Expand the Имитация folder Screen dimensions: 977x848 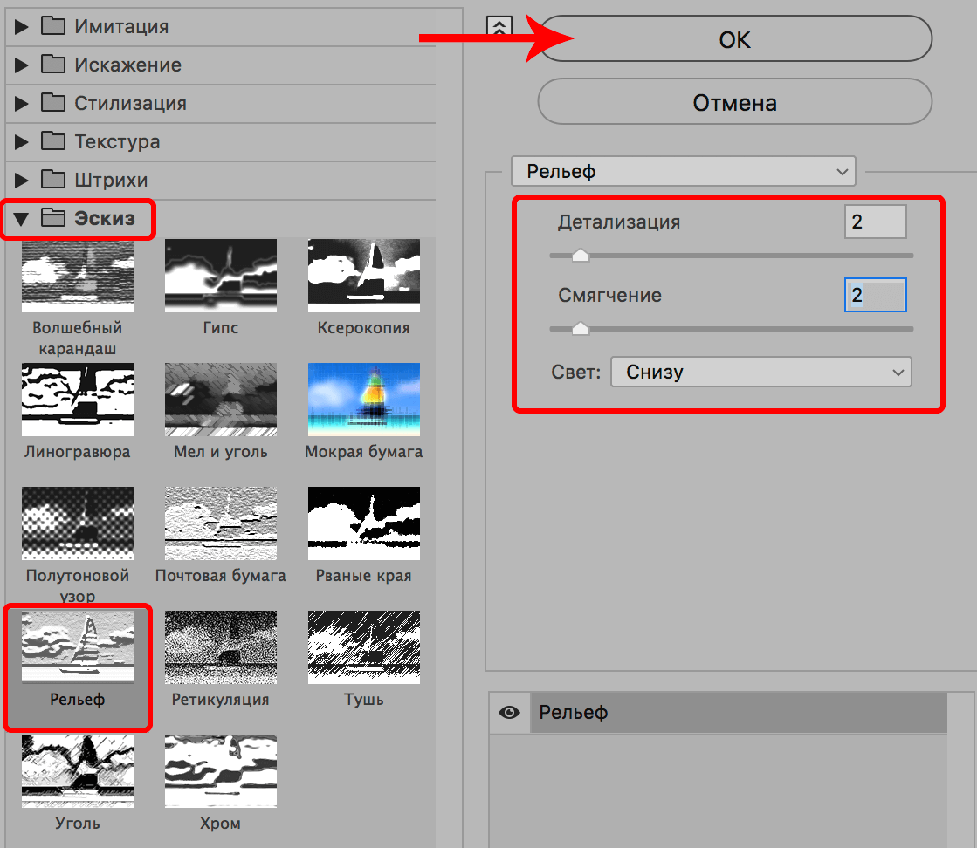pyautogui.click(x=23, y=26)
